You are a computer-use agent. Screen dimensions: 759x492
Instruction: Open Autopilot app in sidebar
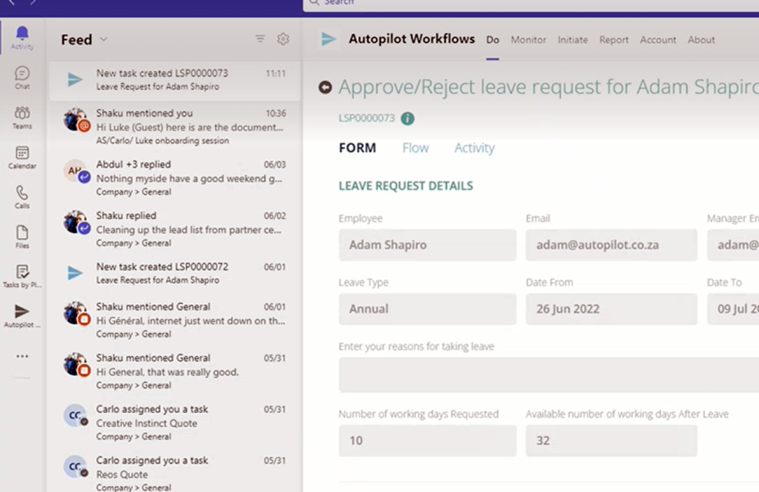coord(22,316)
